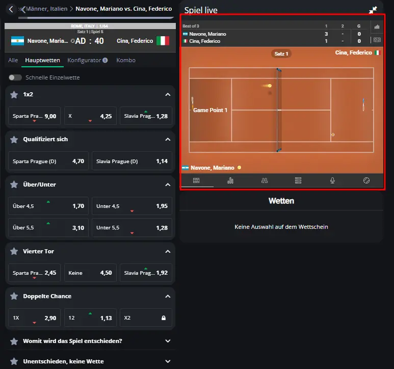This screenshot has width=394, height=369.
Task: Favorite the Vierter Tor market star
Action: tap(14, 251)
